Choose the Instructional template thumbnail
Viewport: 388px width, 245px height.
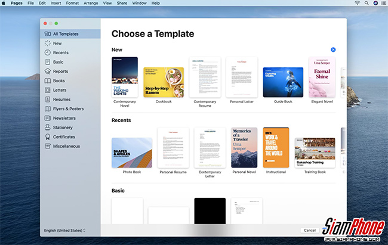pos(276,148)
